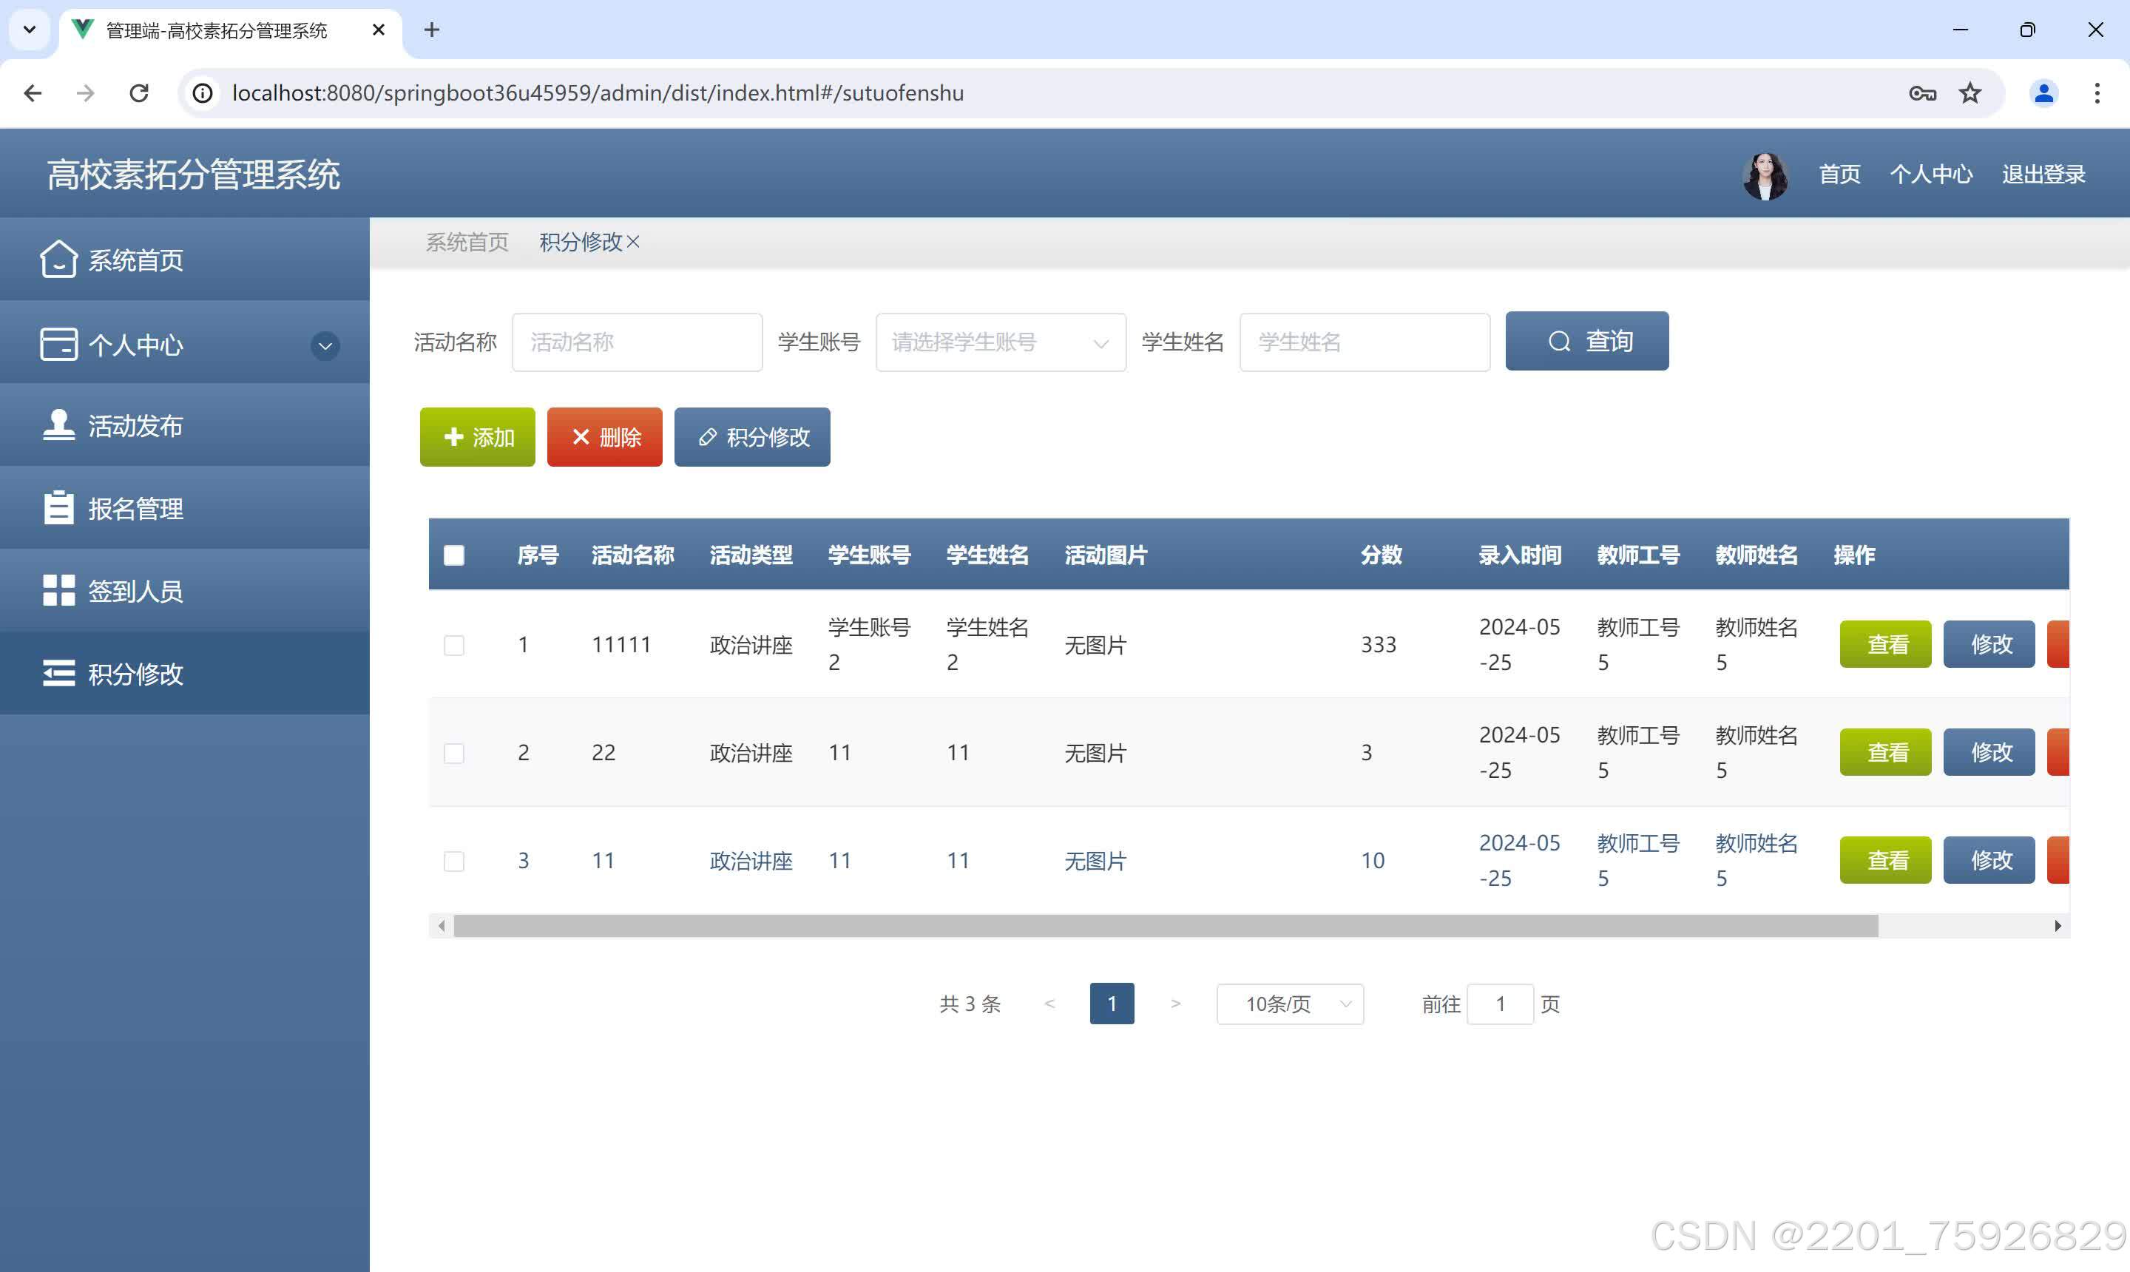This screenshot has height=1272, width=2130.
Task: Reload the page using browser refresh icon
Action: pyautogui.click(x=139, y=92)
